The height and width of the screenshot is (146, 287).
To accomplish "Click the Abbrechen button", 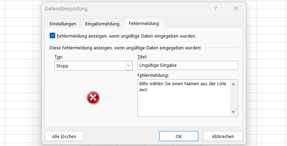I will pyautogui.click(x=223, y=136).
